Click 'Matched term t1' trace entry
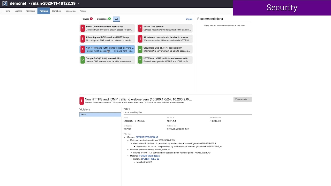 click(144, 162)
